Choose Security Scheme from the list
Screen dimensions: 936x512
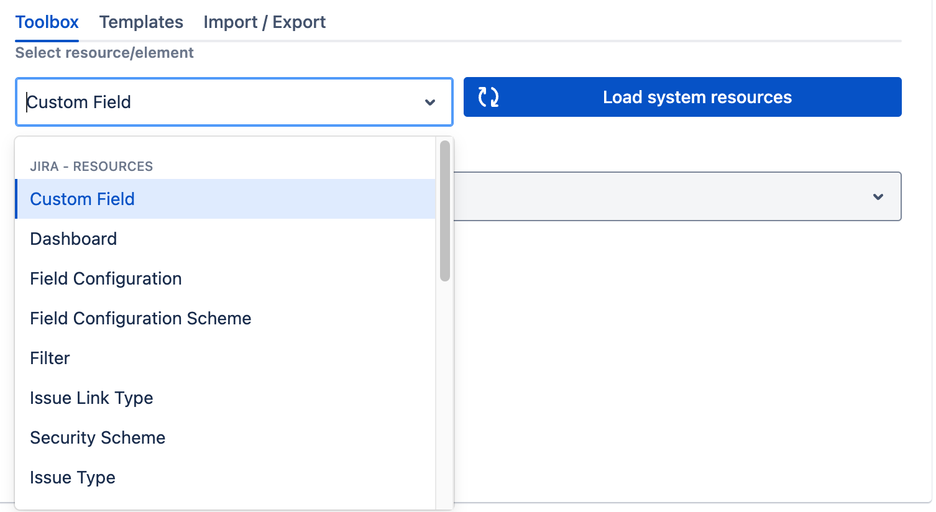tap(98, 437)
